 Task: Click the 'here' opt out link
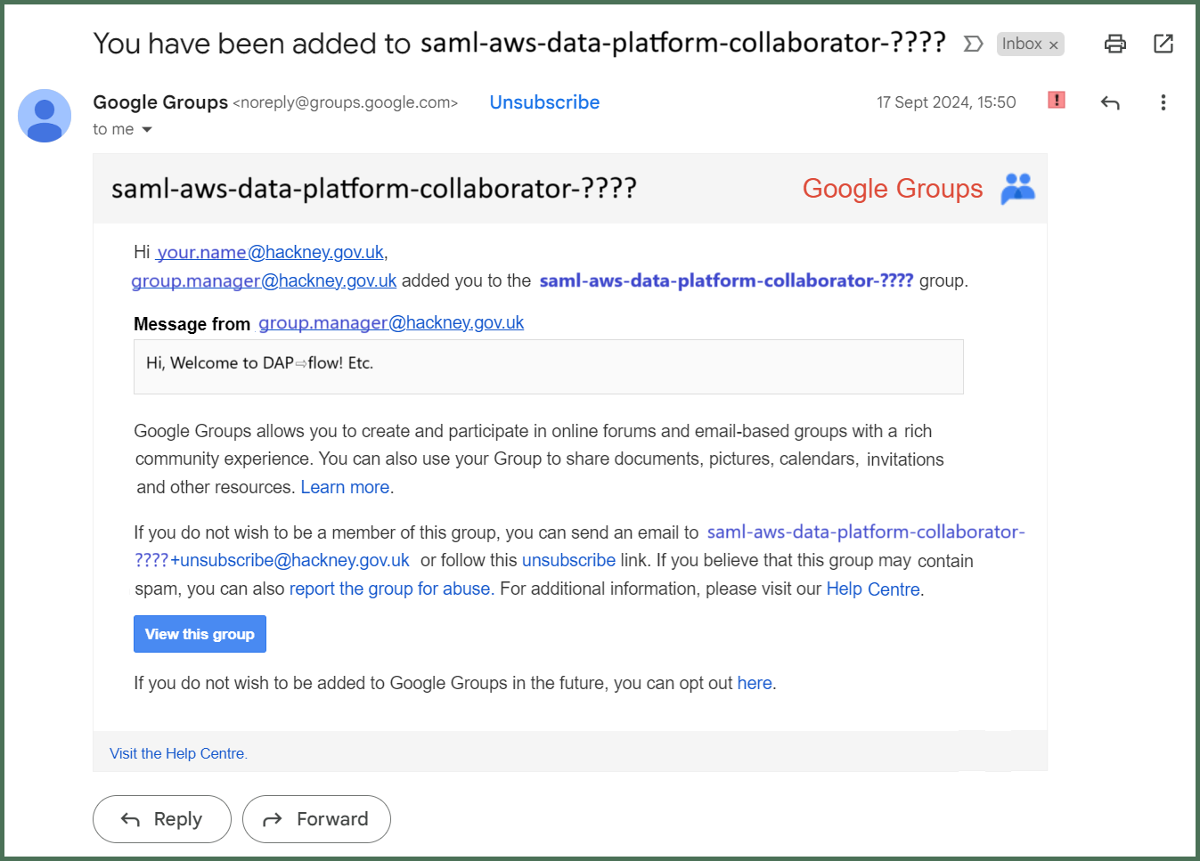755,683
